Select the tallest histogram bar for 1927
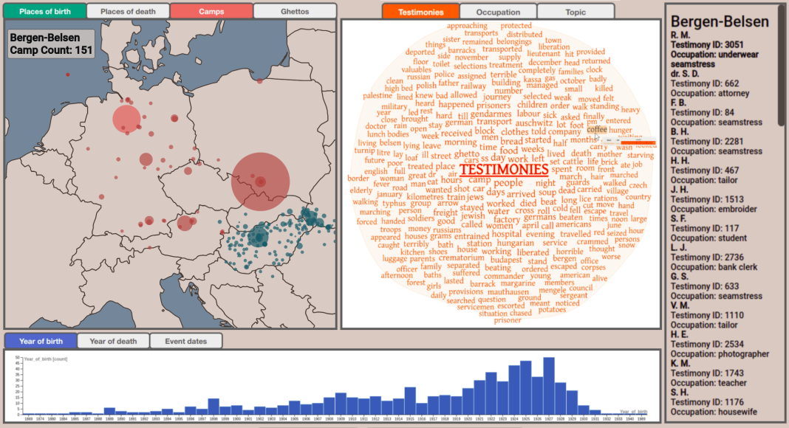Viewport: 789px width, 428px height. (548, 386)
